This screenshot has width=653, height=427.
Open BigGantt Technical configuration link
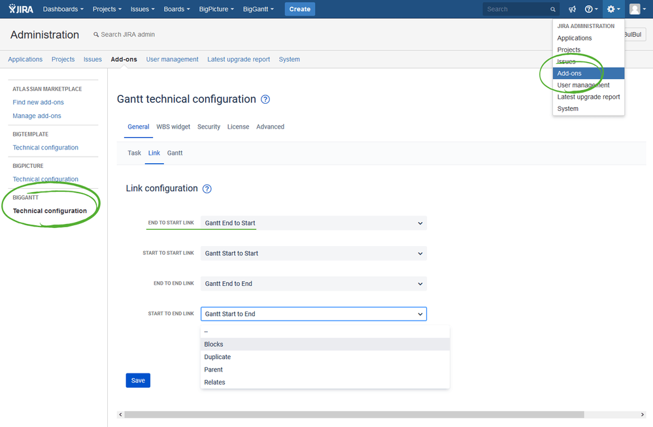click(x=50, y=211)
